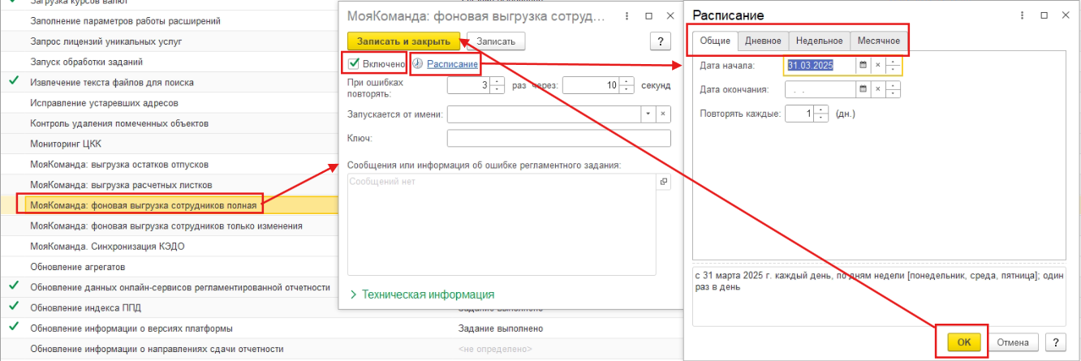Open expanded view of error message box
The height and width of the screenshot is (361, 1081).
pos(663,183)
